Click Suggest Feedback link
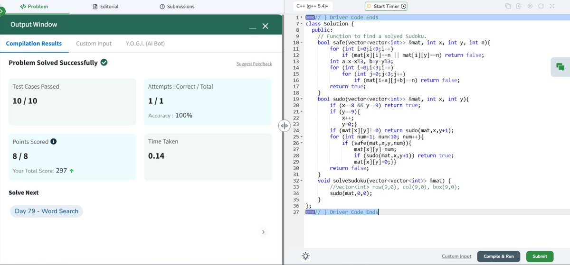Viewport: 570px width, 265px height. point(254,64)
